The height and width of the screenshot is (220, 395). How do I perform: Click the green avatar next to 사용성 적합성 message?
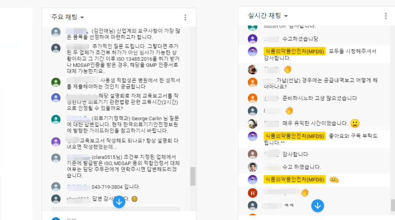pos(56,82)
